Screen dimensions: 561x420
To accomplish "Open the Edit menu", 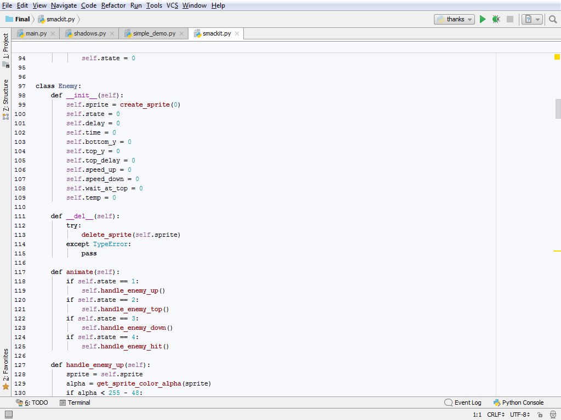I will coord(22,5).
